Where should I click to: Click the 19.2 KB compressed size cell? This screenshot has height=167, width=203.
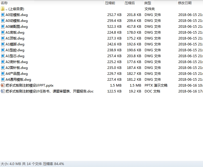(135, 91)
